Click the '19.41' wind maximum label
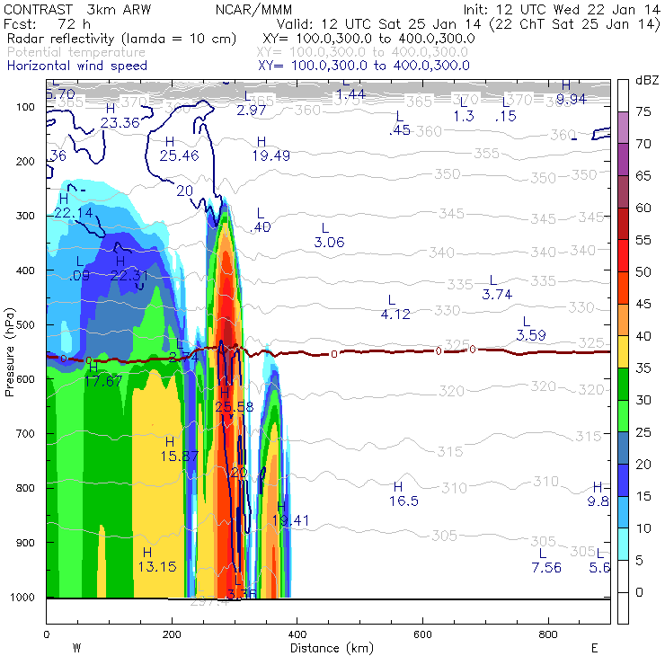The height and width of the screenshot is (665, 665). pos(290,520)
